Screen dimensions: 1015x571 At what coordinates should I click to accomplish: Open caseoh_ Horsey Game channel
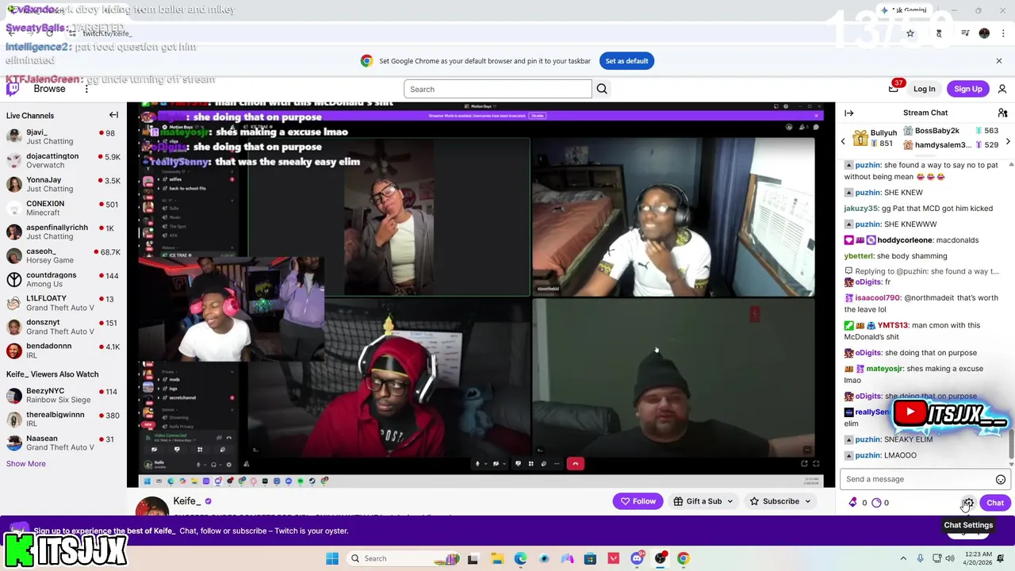coord(63,255)
